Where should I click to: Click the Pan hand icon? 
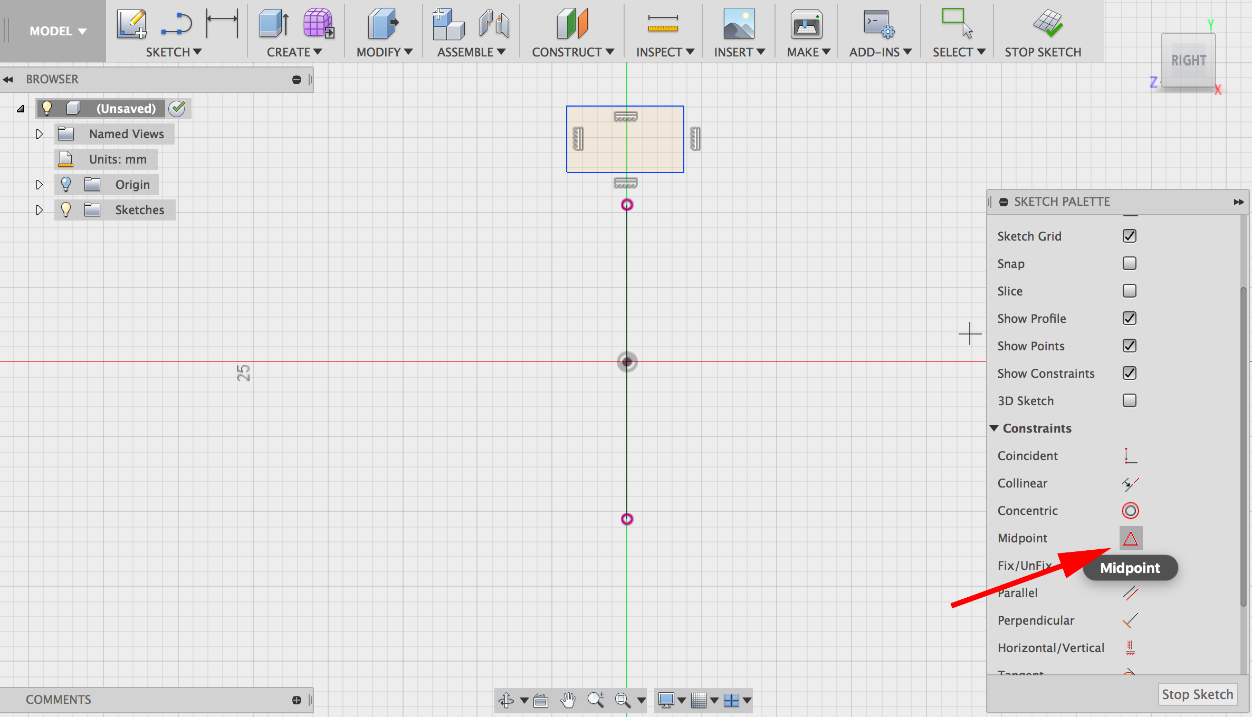pyautogui.click(x=568, y=700)
